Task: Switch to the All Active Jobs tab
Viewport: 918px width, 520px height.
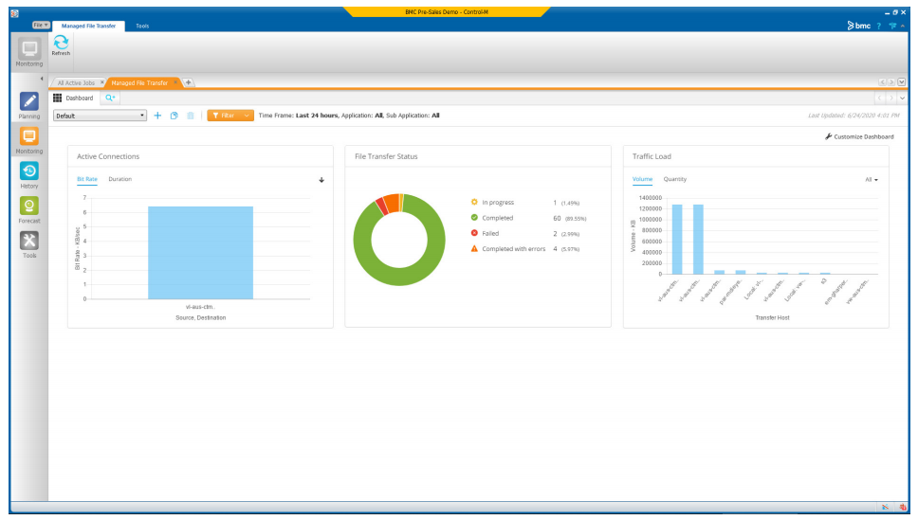Action: [78, 82]
